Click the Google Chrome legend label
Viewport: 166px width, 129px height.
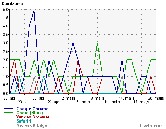click(32, 109)
